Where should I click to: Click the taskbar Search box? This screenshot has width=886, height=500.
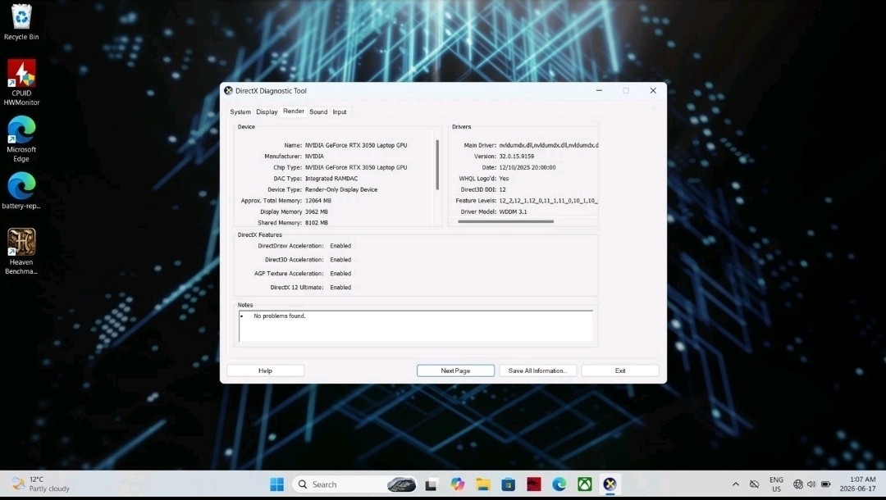point(355,484)
